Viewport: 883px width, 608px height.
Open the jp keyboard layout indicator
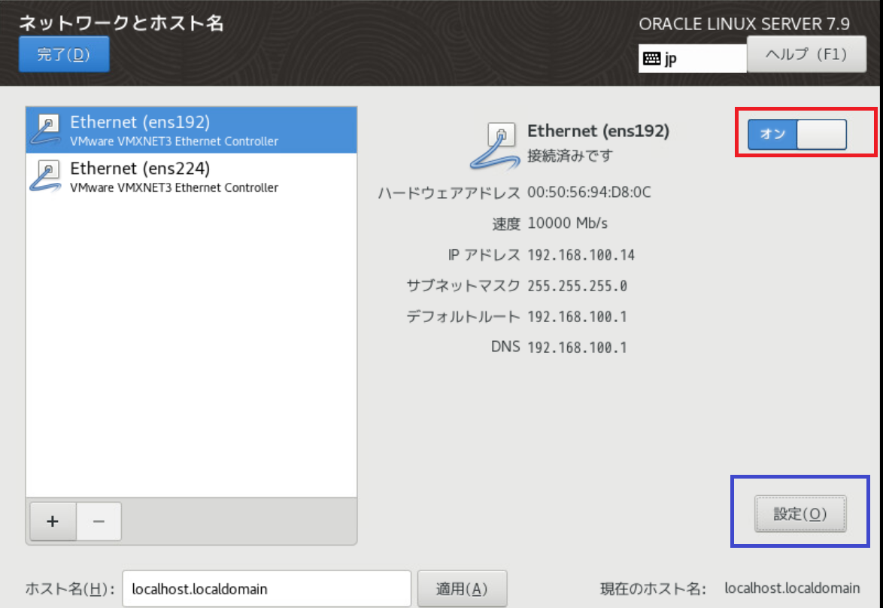tap(692, 58)
